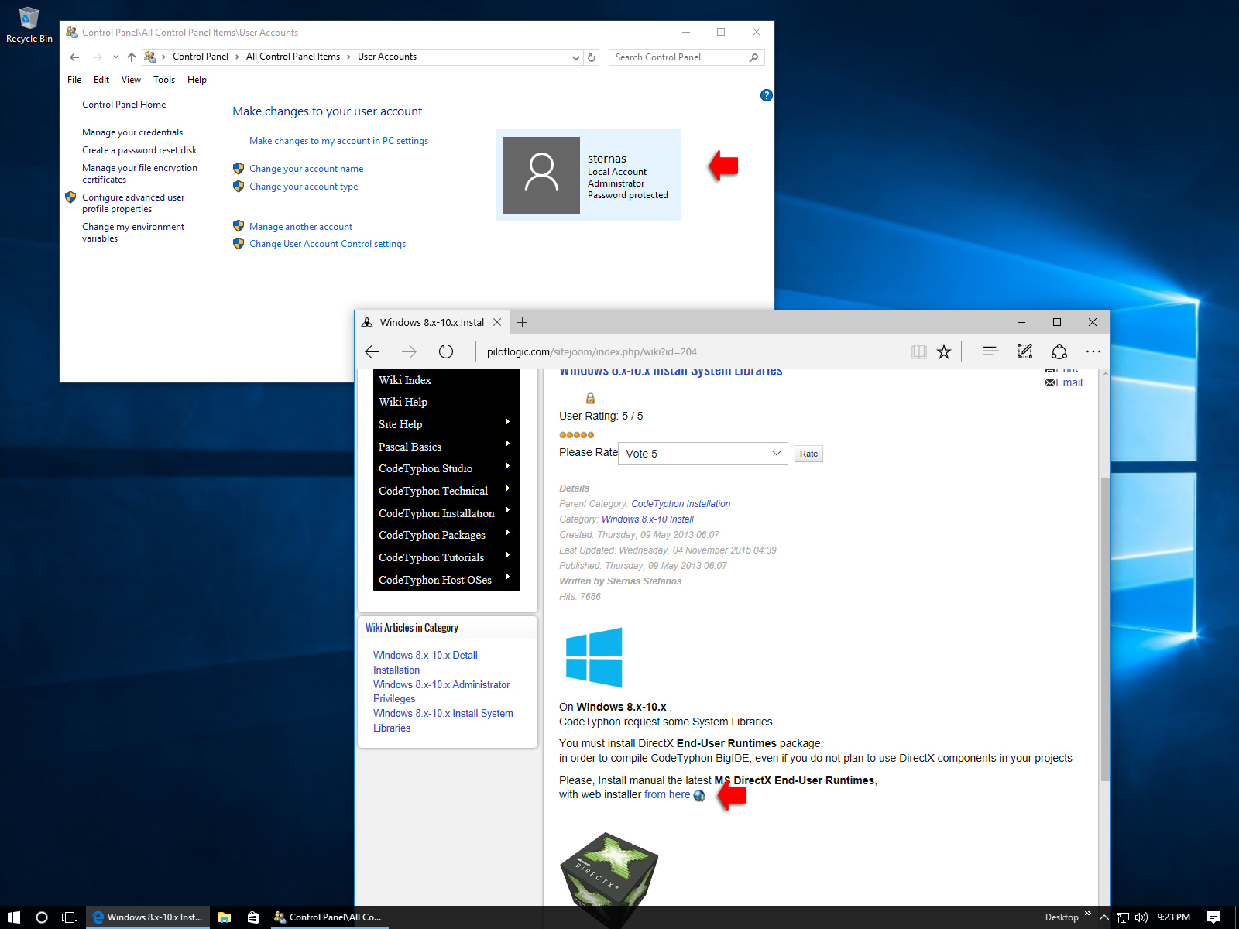The height and width of the screenshot is (929, 1239).
Task: Click Edge browser back arrow
Action: click(x=372, y=351)
